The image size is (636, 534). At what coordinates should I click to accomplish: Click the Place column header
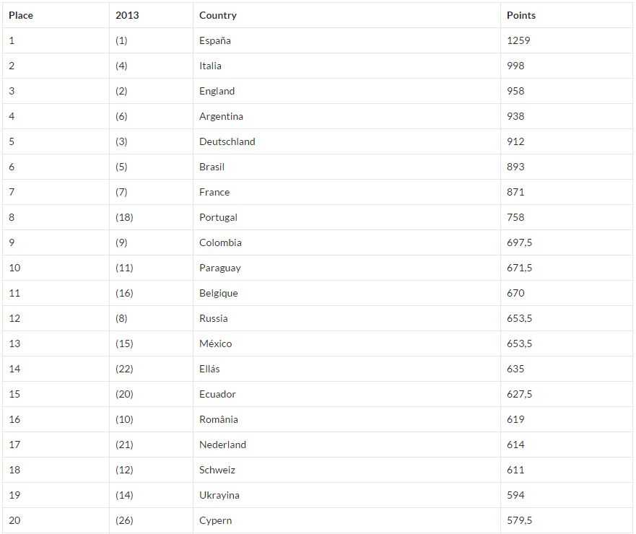coord(21,15)
